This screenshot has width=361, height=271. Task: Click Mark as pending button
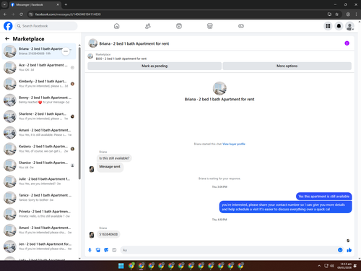pyautogui.click(x=155, y=66)
